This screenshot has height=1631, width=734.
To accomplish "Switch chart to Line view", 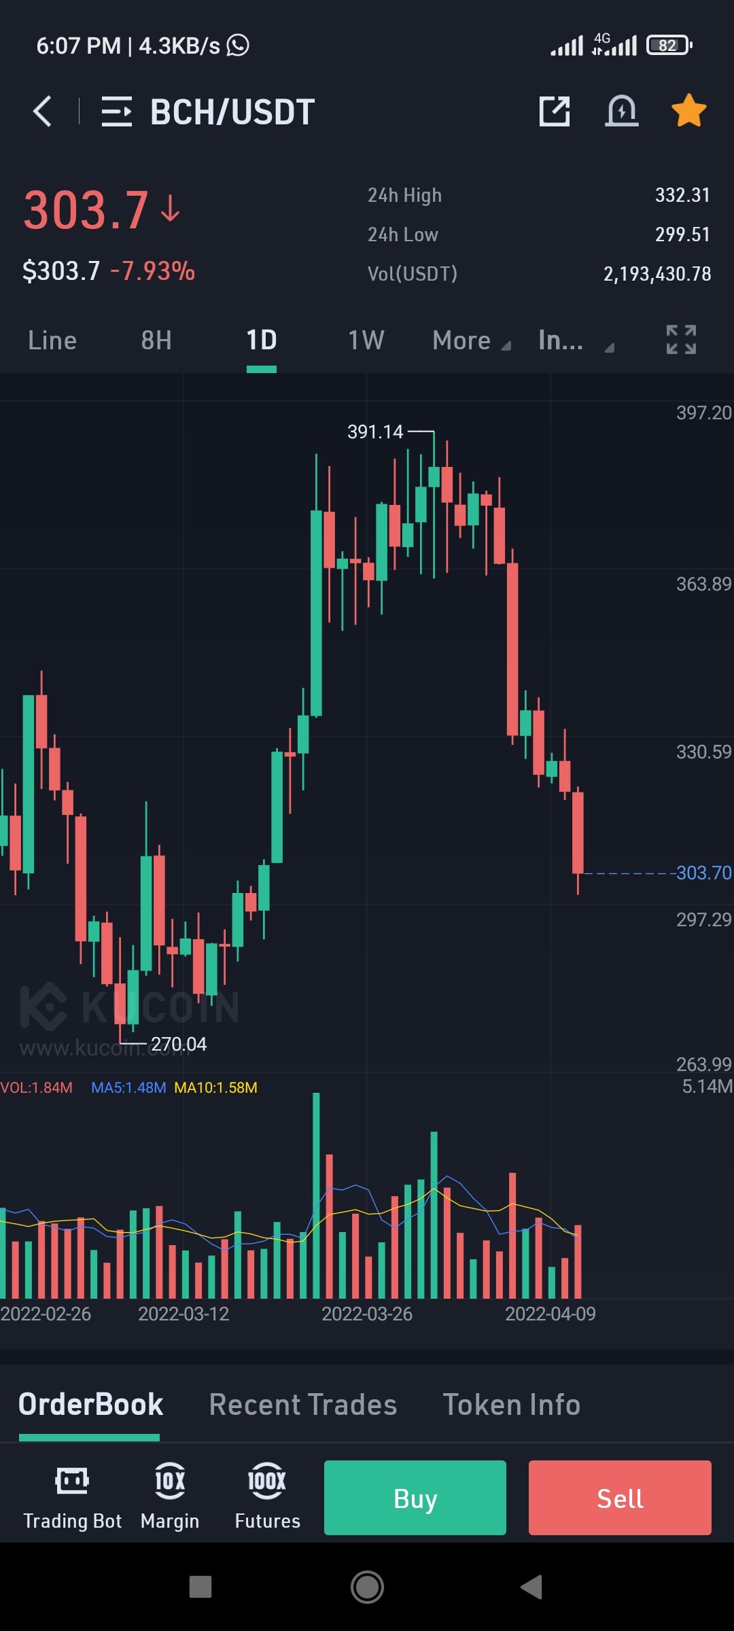I will [x=52, y=340].
